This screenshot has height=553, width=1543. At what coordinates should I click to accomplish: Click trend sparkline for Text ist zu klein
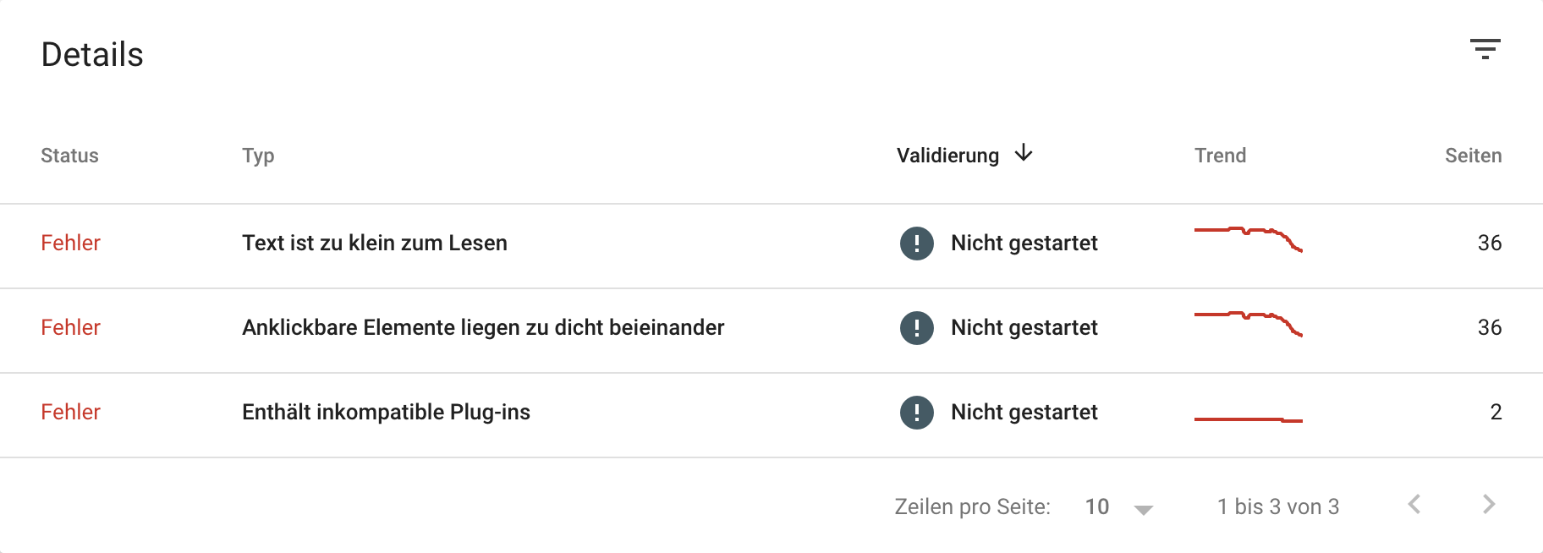(1248, 238)
